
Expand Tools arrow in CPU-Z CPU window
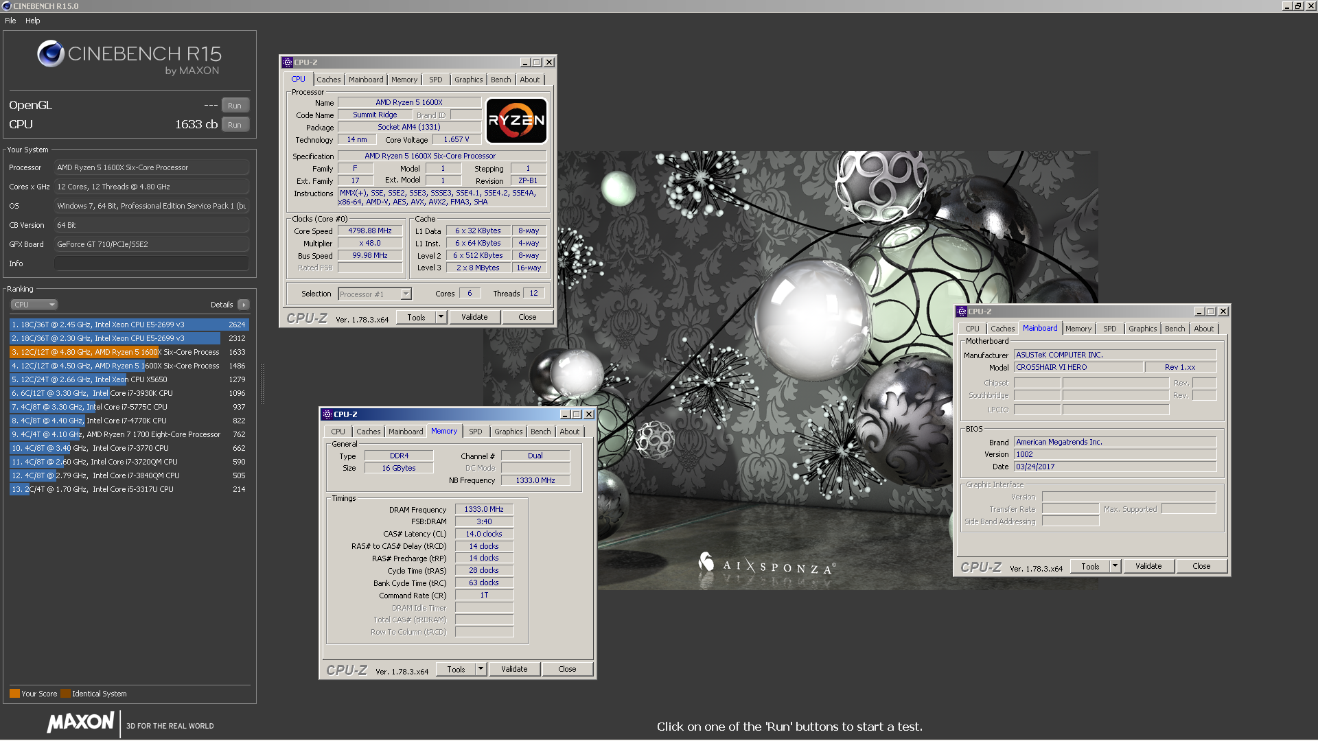coord(441,317)
